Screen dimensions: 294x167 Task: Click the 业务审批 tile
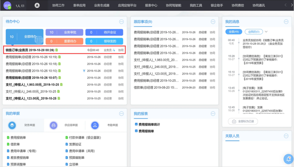(x=64, y=32)
